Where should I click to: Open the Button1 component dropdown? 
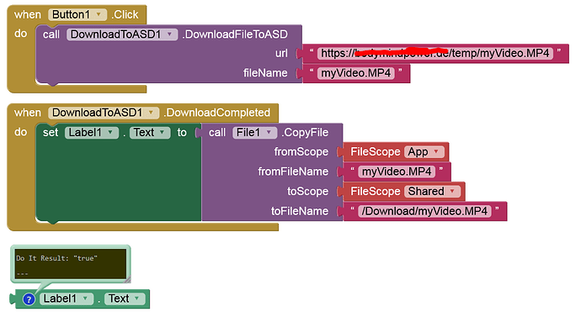[77, 15]
